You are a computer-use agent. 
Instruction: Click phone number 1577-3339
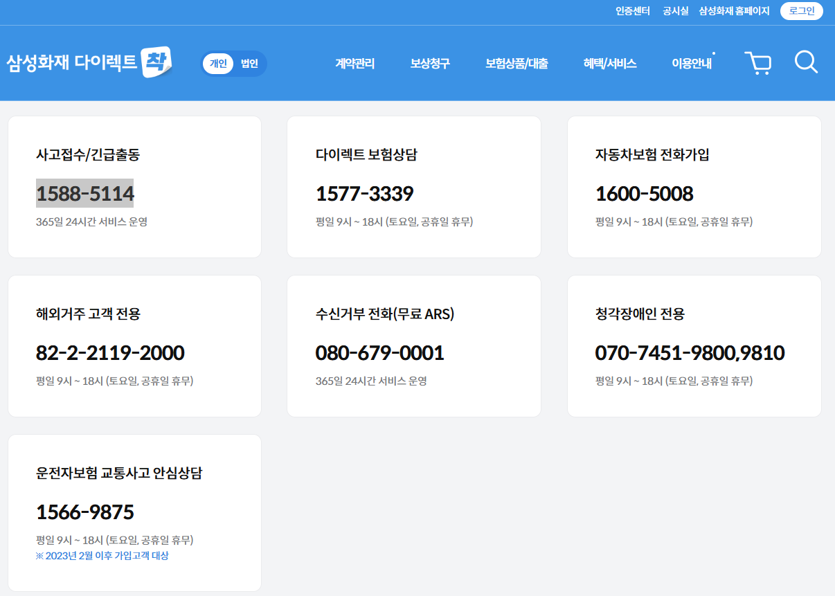click(x=365, y=194)
